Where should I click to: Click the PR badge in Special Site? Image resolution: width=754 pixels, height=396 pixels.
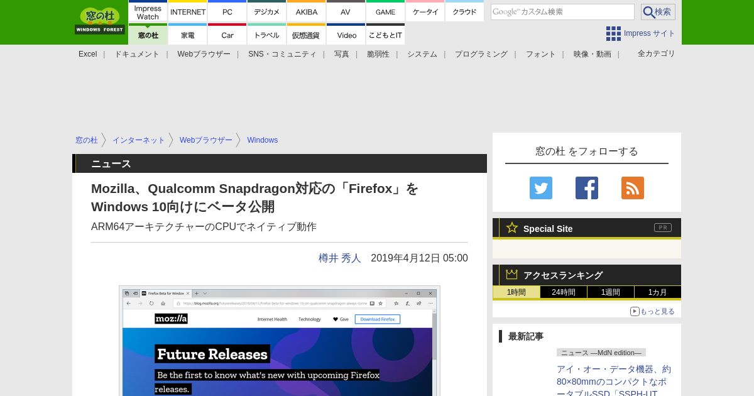(663, 228)
